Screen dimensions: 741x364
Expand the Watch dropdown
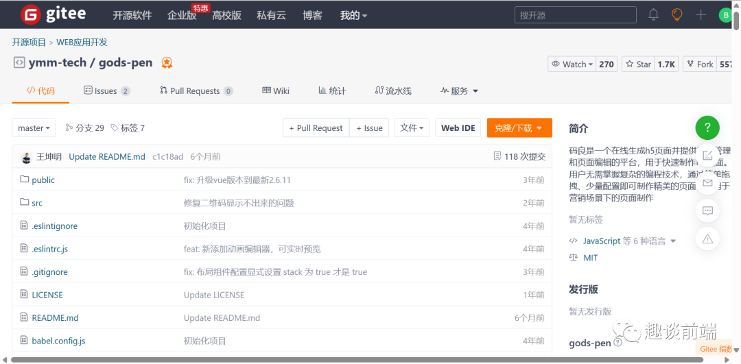(572, 64)
